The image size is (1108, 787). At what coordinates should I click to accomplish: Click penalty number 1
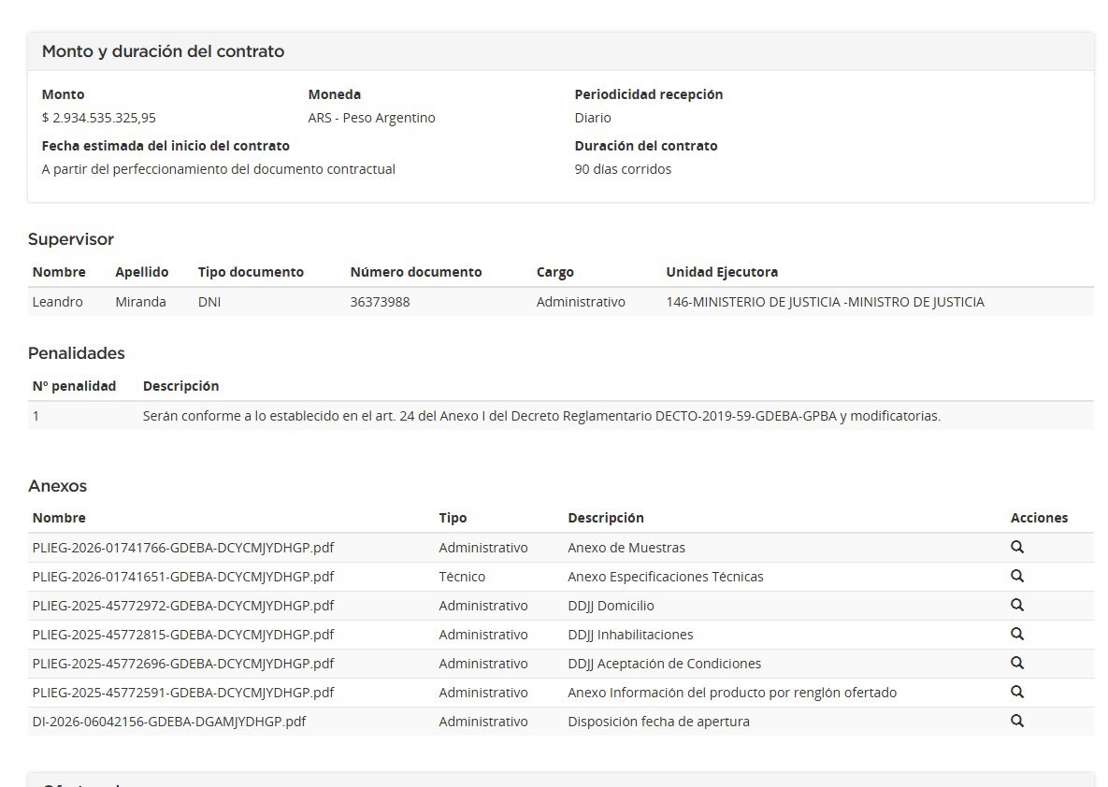pyautogui.click(x=36, y=416)
